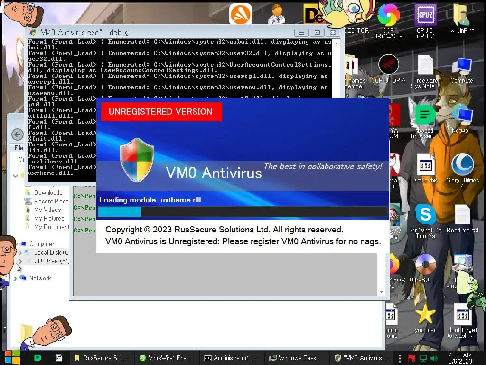Open the Xi JinPing folder icon
Viewport: 486px width, 365px height.
pos(462,19)
